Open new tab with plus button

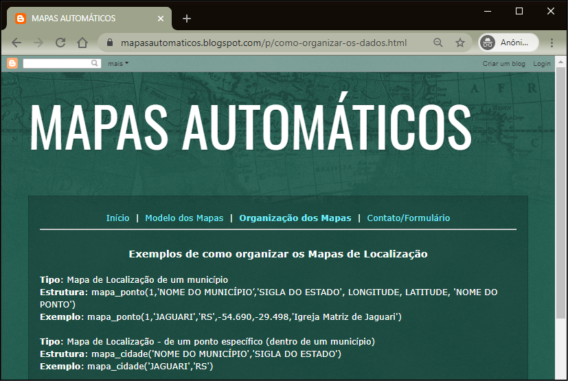tap(187, 19)
